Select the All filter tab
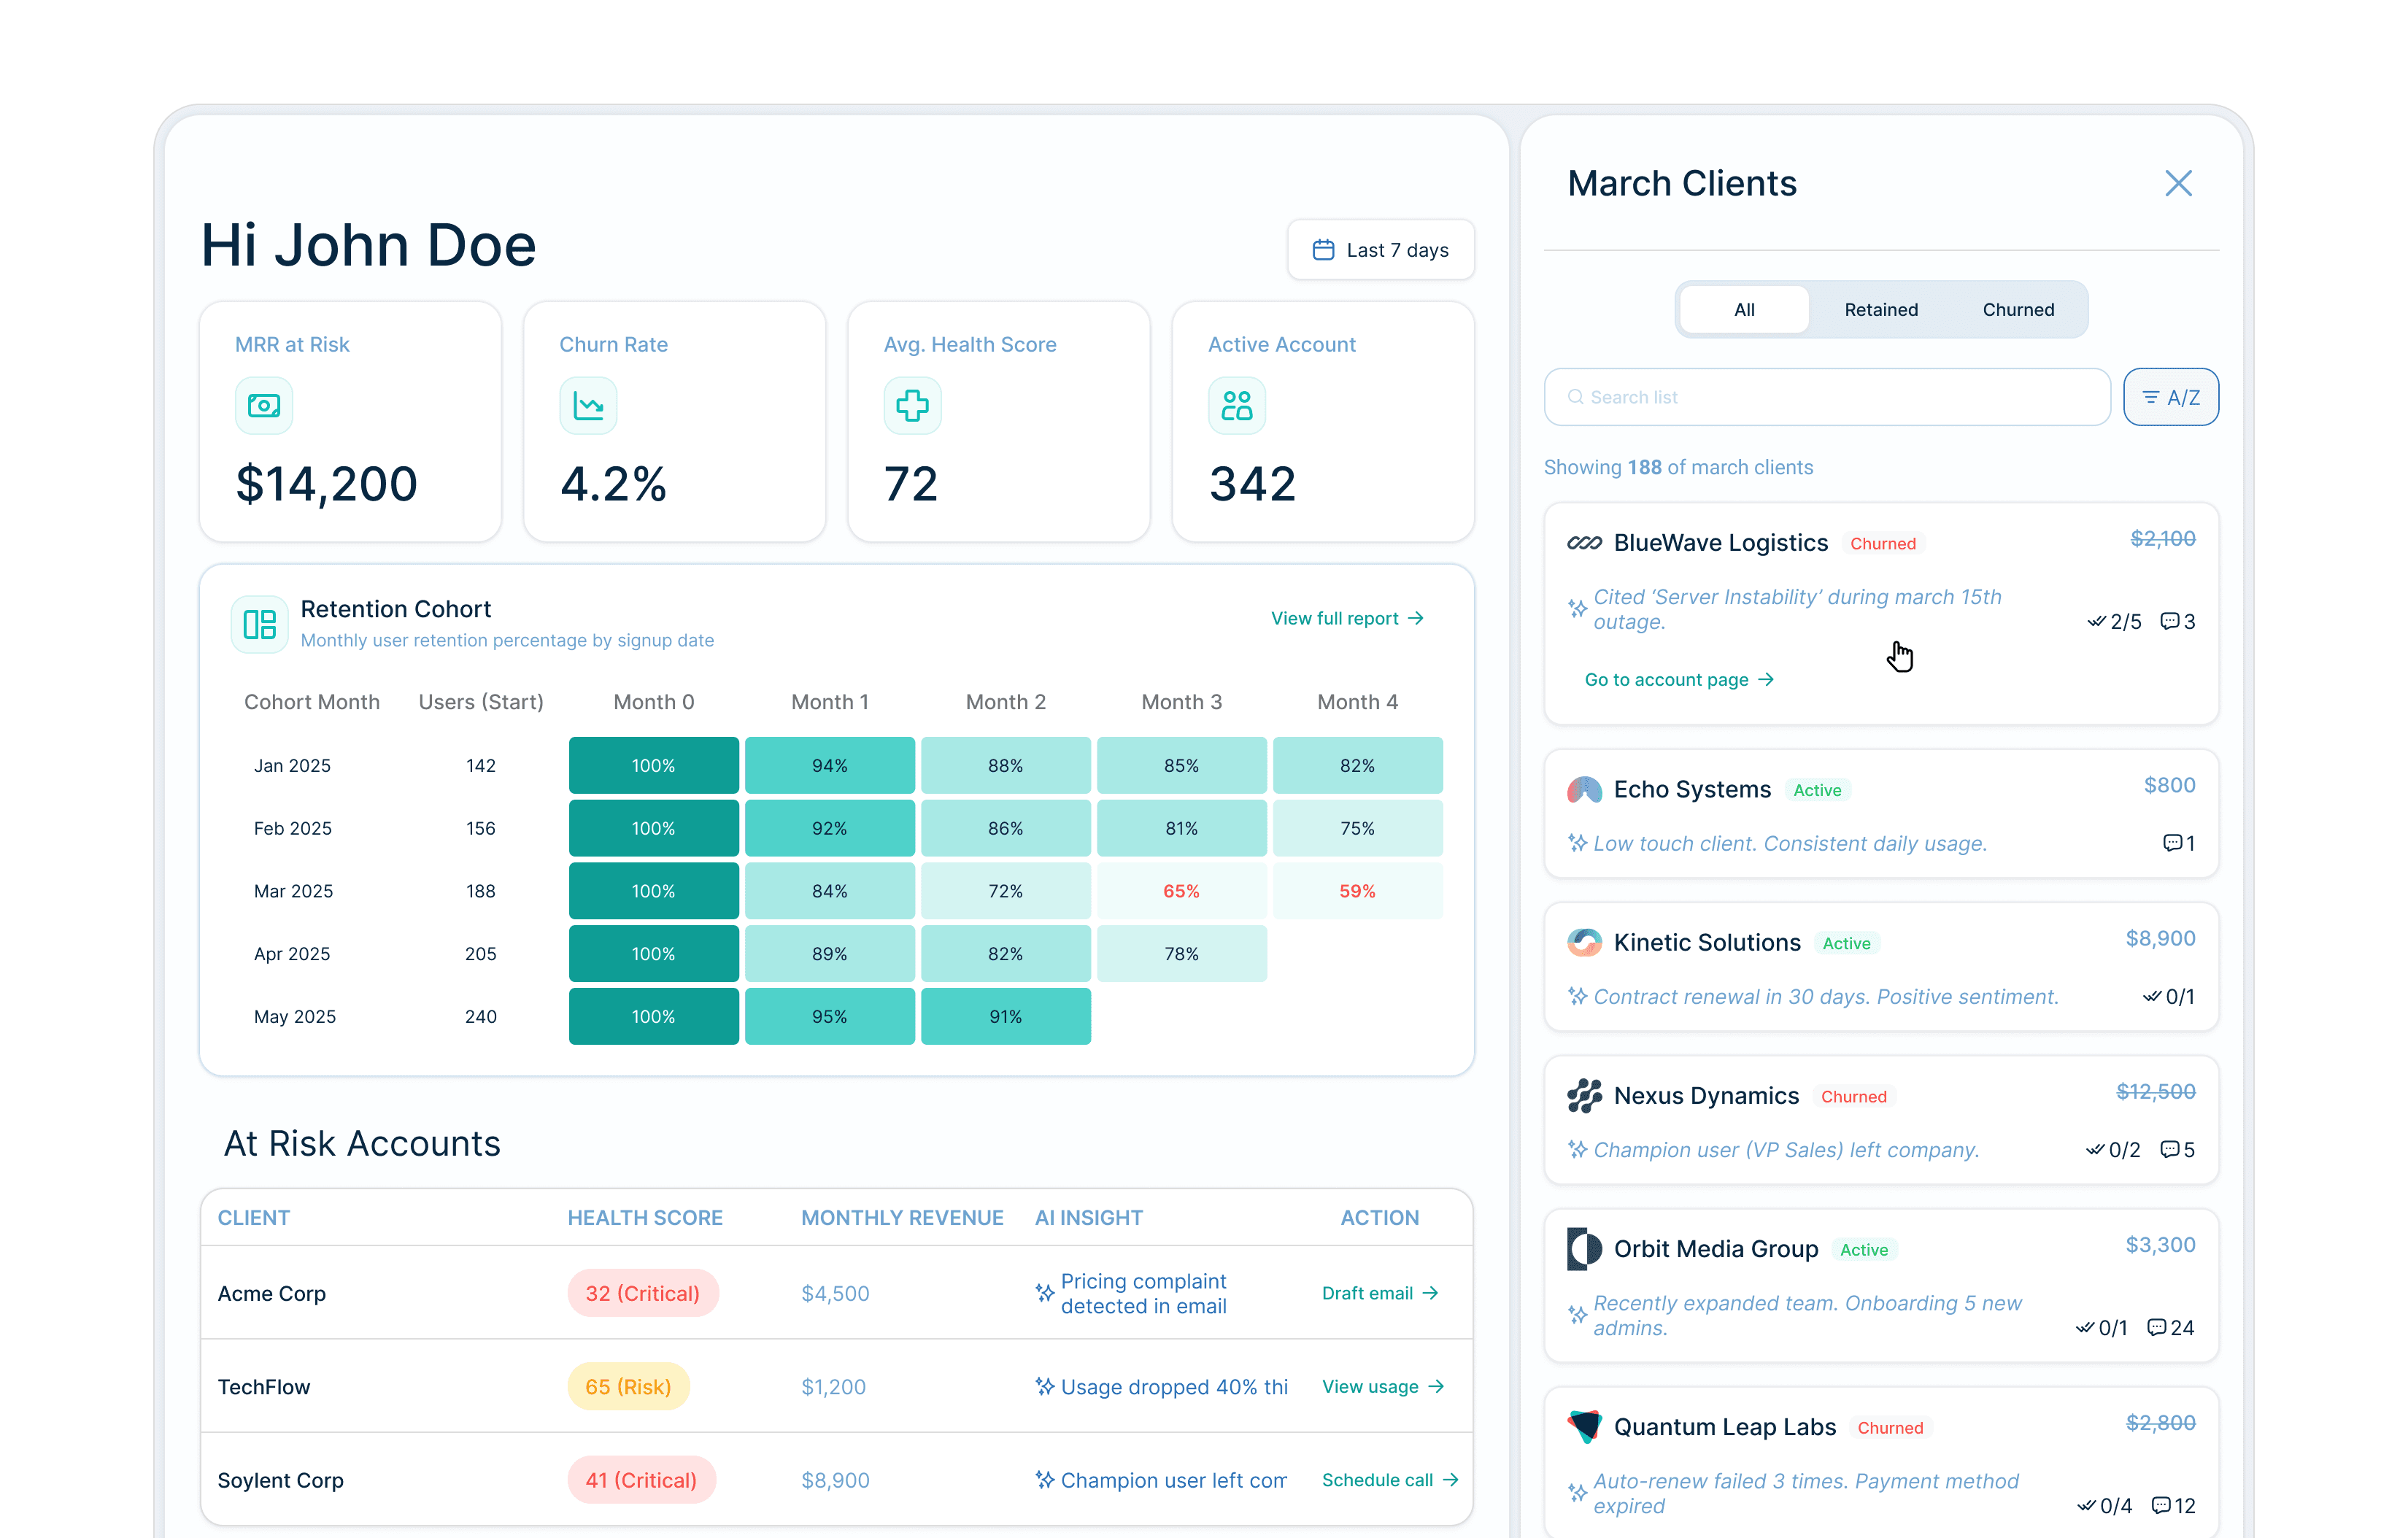 click(x=1744, y=310)
